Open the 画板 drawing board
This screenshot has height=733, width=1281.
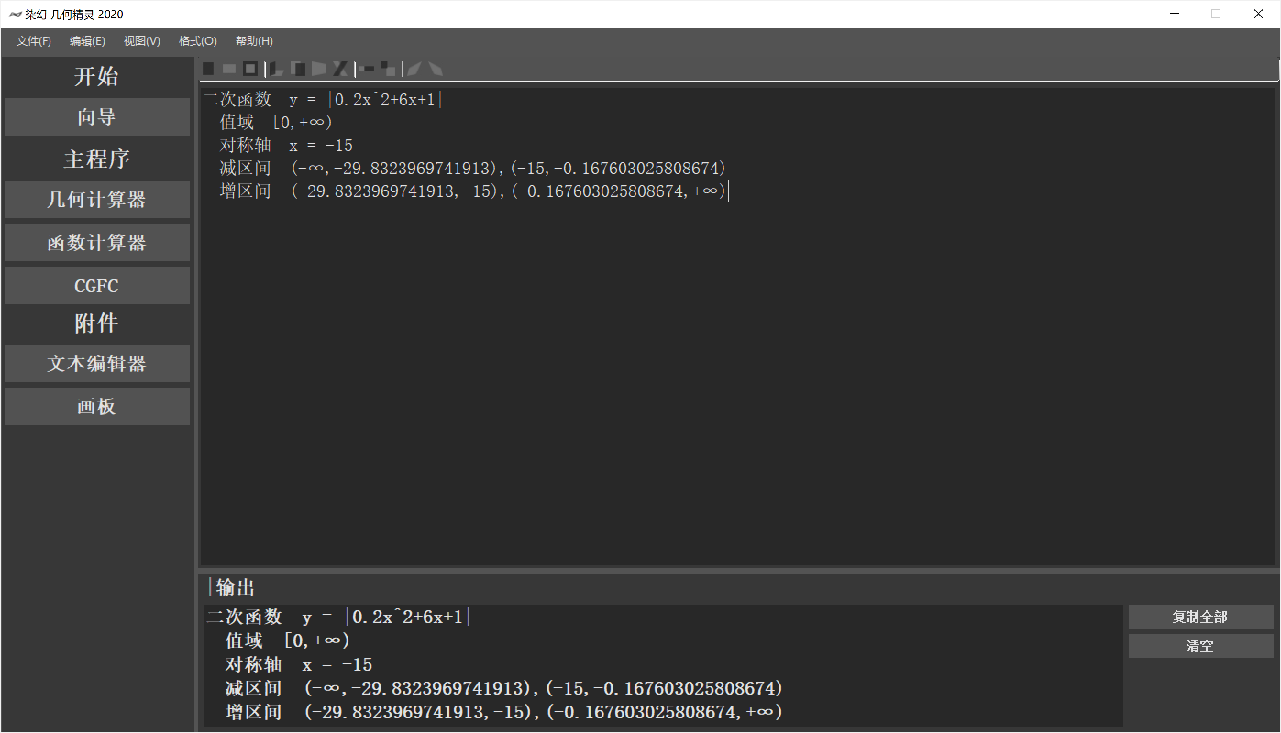pyautogui.click(x=97, y=406)
